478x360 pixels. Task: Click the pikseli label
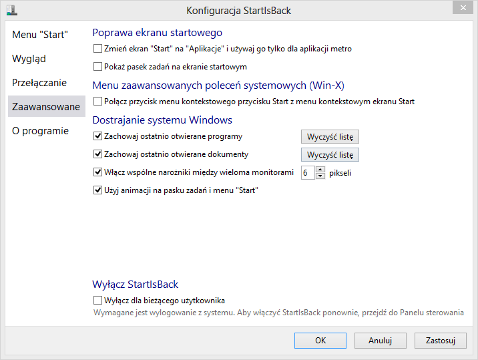pyautogui.click(x=340, y=173)
